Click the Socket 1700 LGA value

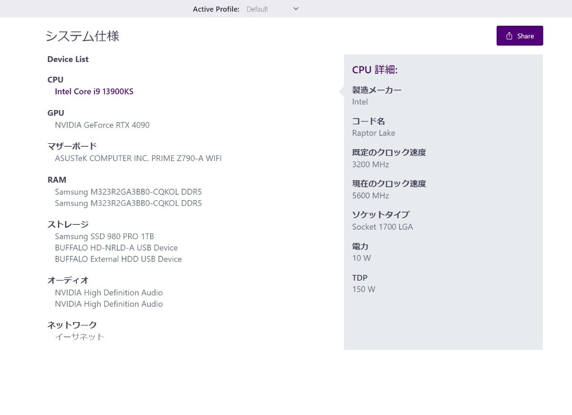tap(382, 227)
